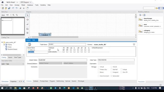Image resolution: width=164 pixels, height=92 pixels.
Task: Toggle PK checkbox for index_no column
Action: [x=64, y=50]
